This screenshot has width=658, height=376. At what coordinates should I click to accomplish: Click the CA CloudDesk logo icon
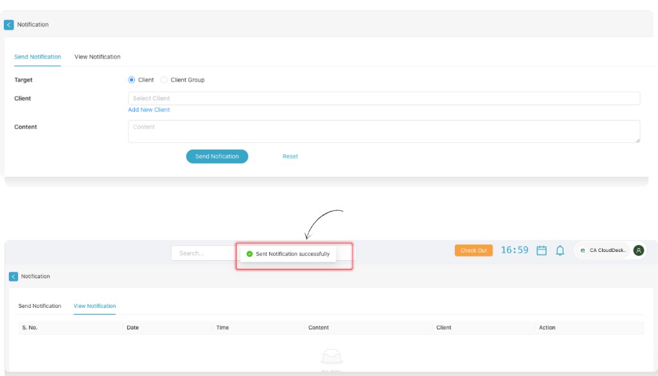click(582, 250)
